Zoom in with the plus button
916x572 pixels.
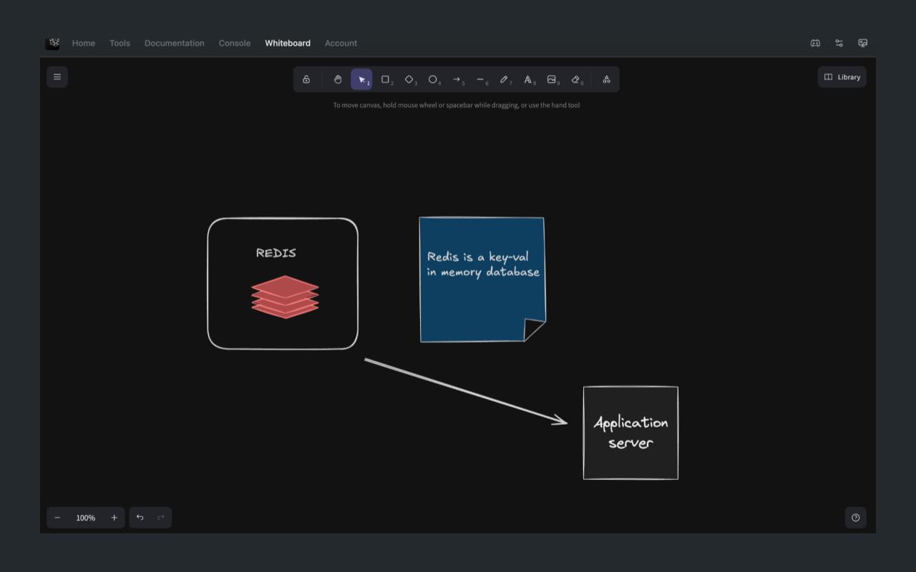tap(114, 518)
